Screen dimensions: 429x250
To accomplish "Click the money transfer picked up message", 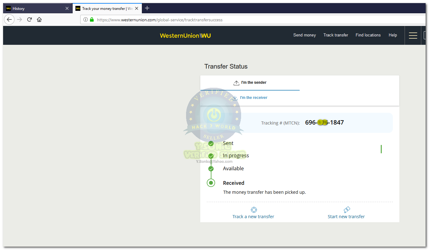I will (x=265, y=192).
